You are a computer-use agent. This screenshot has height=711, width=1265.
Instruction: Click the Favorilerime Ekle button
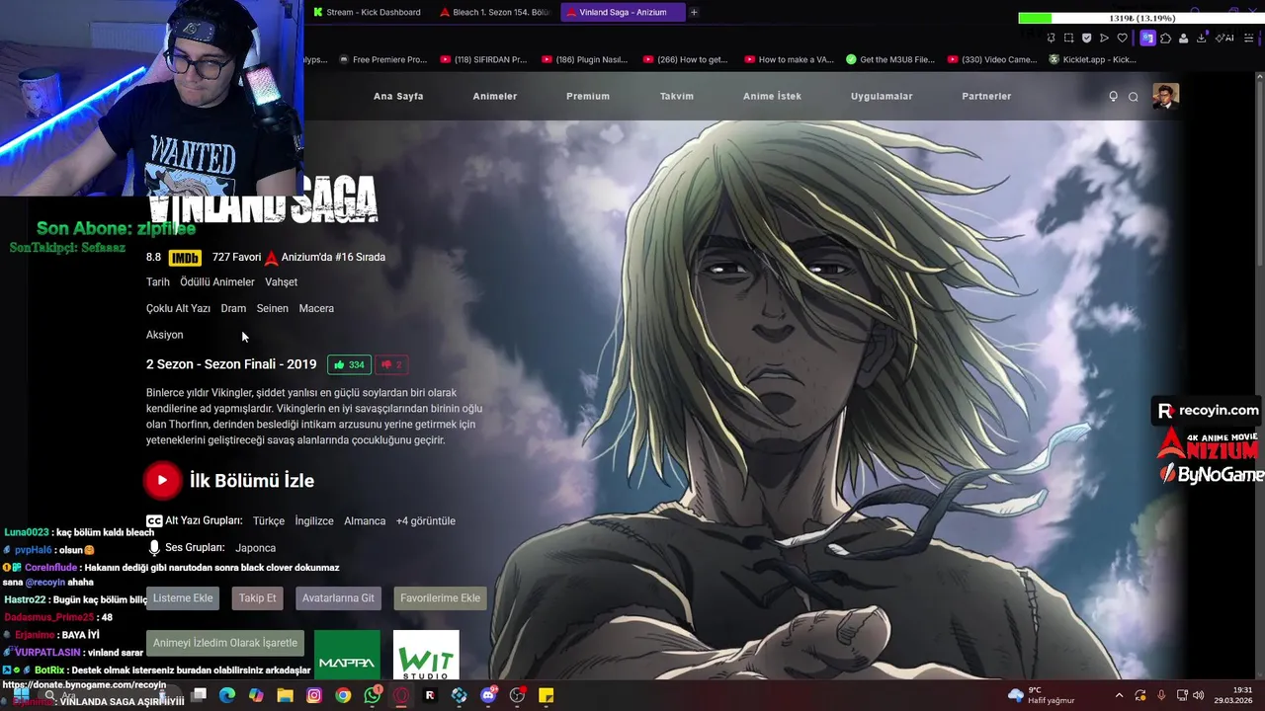pos(440,597)
